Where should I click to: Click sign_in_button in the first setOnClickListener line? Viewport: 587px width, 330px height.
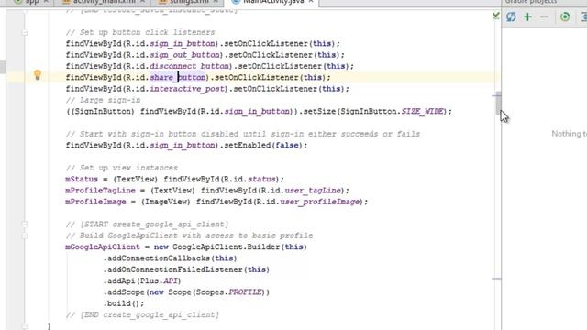click(x=183, y=43)
